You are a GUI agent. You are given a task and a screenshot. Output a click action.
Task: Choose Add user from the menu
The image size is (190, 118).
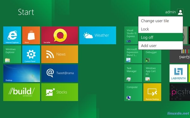pos(161,45)
